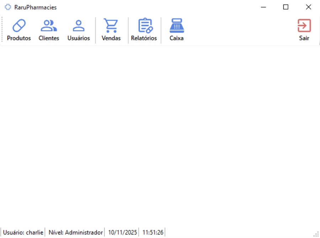Launch Relatórios via the clipboard icon
Image resolution: width=320 pixels, height=238 pixels.
click(x=144, y=26)
